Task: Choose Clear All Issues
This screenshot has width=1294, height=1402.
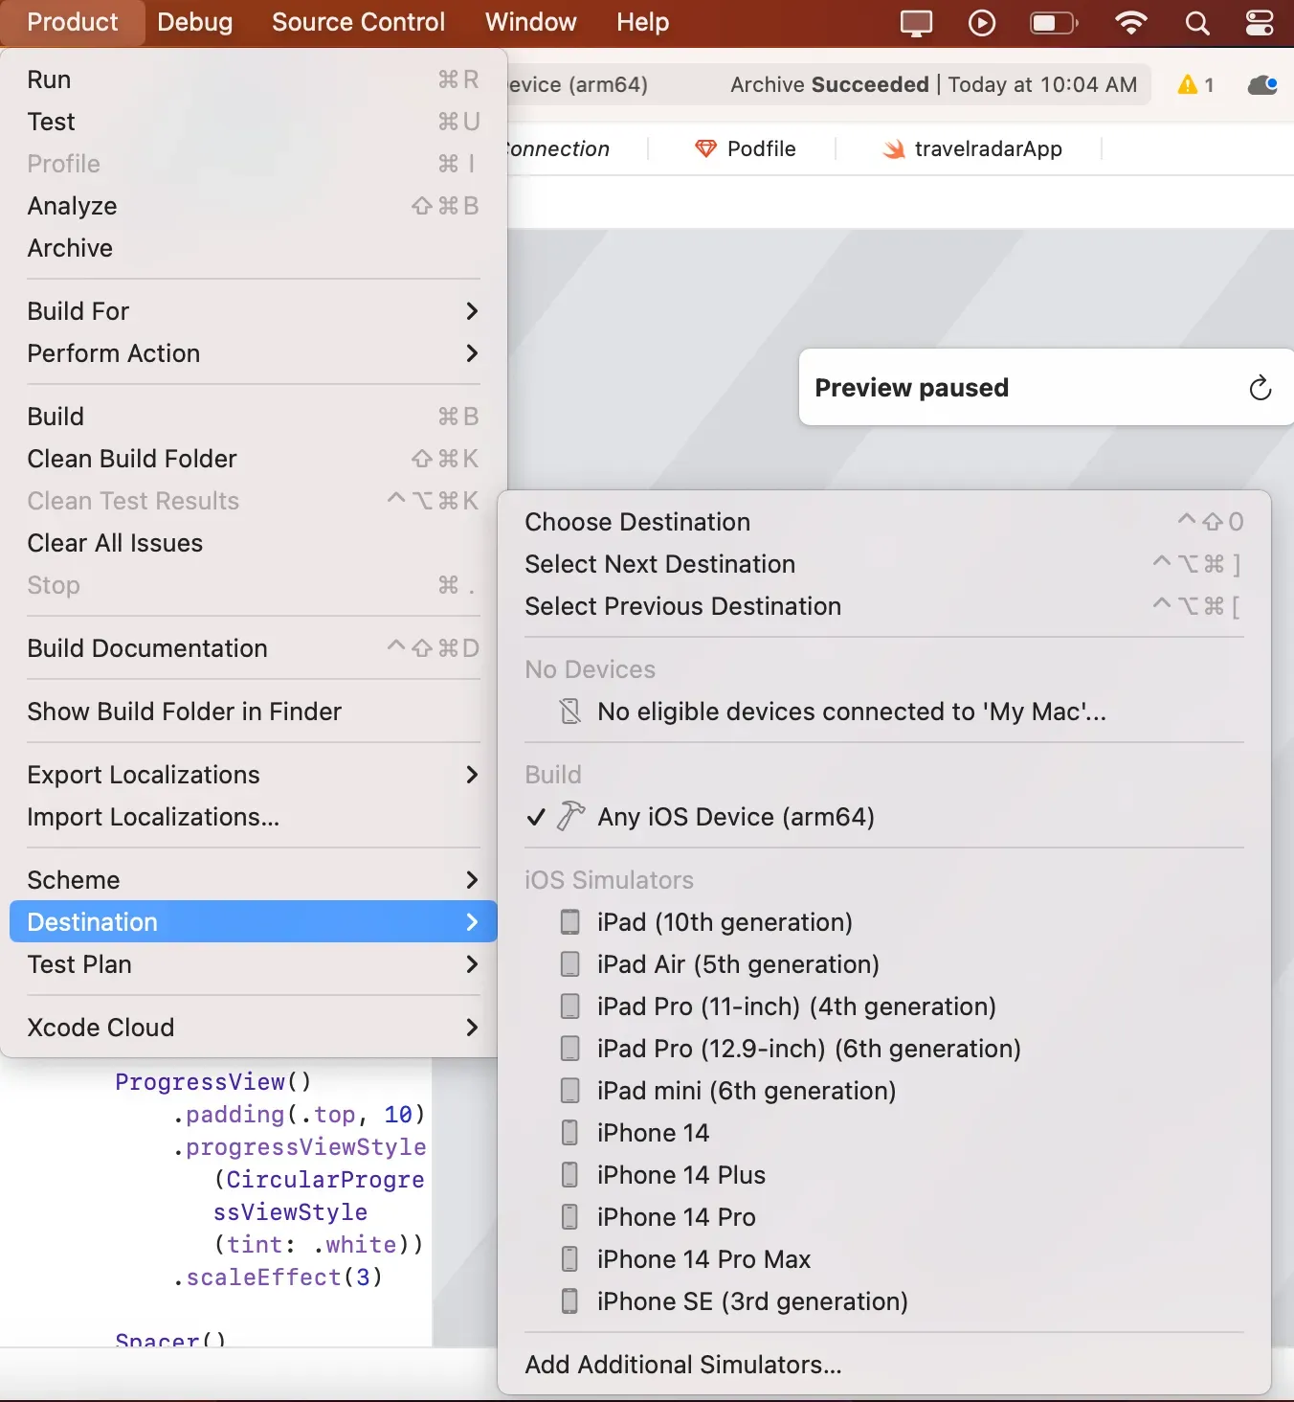Action: 254,542
